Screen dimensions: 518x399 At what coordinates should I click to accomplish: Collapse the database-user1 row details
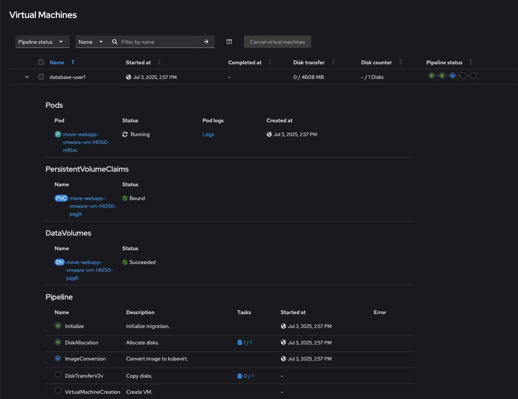pos(27,77)
